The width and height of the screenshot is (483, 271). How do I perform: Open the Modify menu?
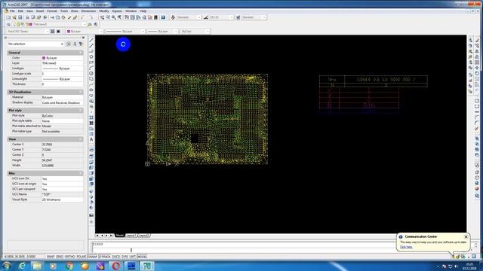pyautogui.click(x=104, y=11)
